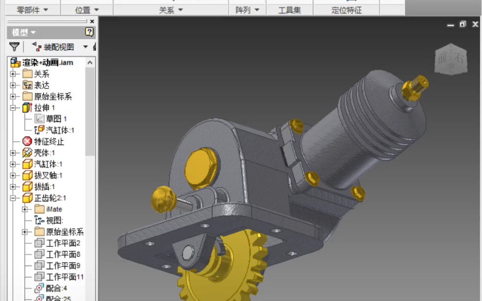The image size is (482, 301).
Task: Click the 工作平面11 plane icon
Action: 39,277
